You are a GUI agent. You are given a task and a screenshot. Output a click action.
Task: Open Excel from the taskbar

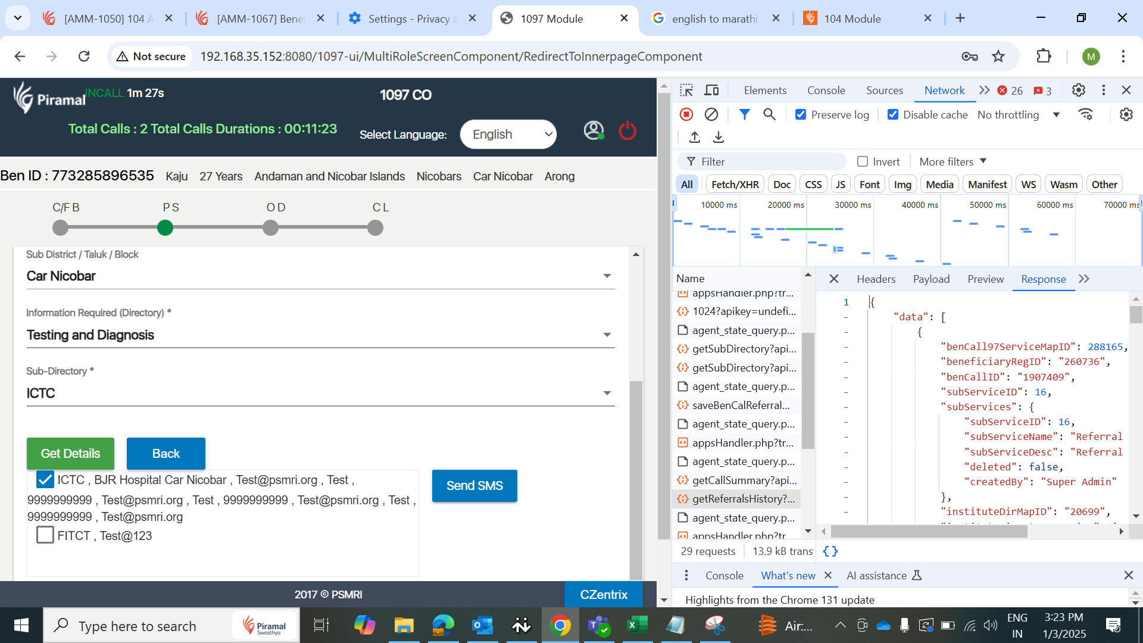pos(637,626)
